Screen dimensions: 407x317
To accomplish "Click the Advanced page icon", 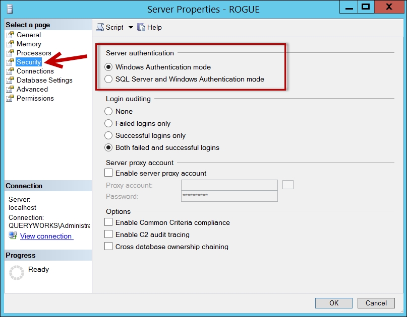I will tap(10, 89).
